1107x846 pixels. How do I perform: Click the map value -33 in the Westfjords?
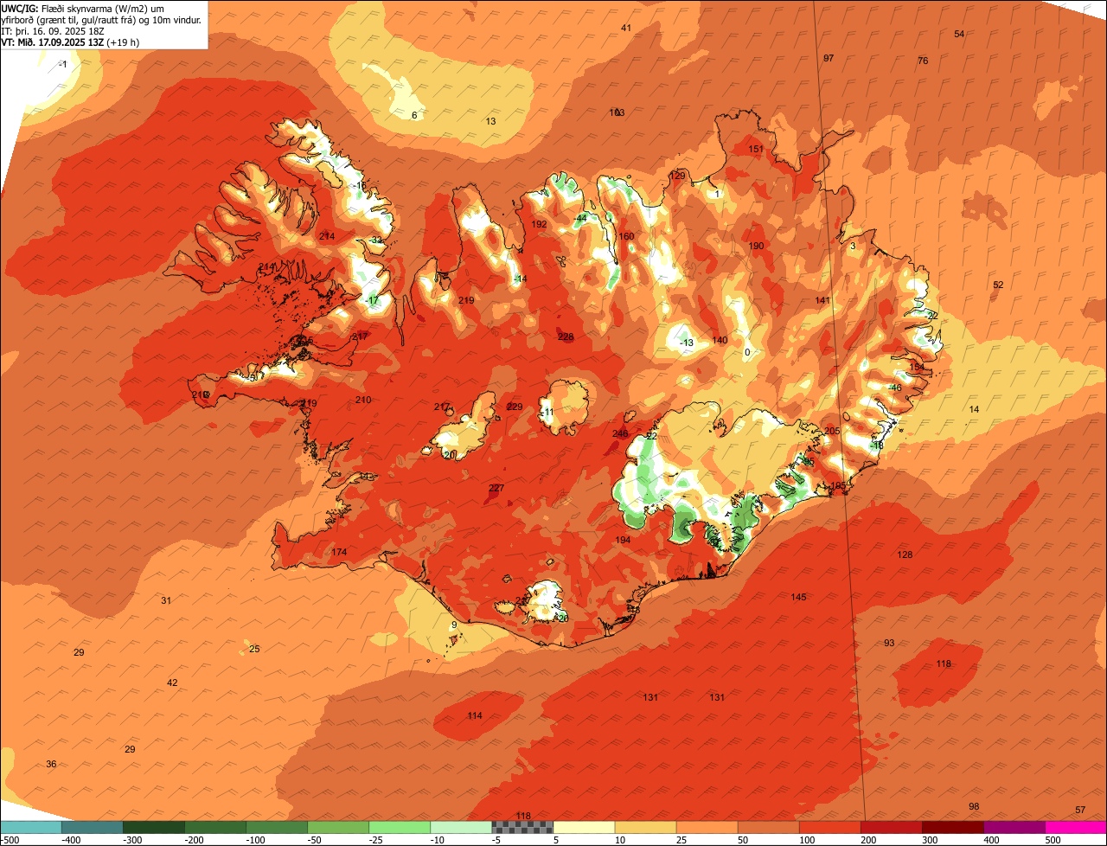click(x=374, y=240)
